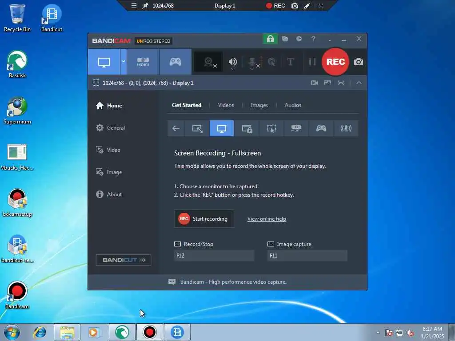The width and height of the screenshot is (455, 341).
Task: Switch to Videos tab
Action: point(226,105)
